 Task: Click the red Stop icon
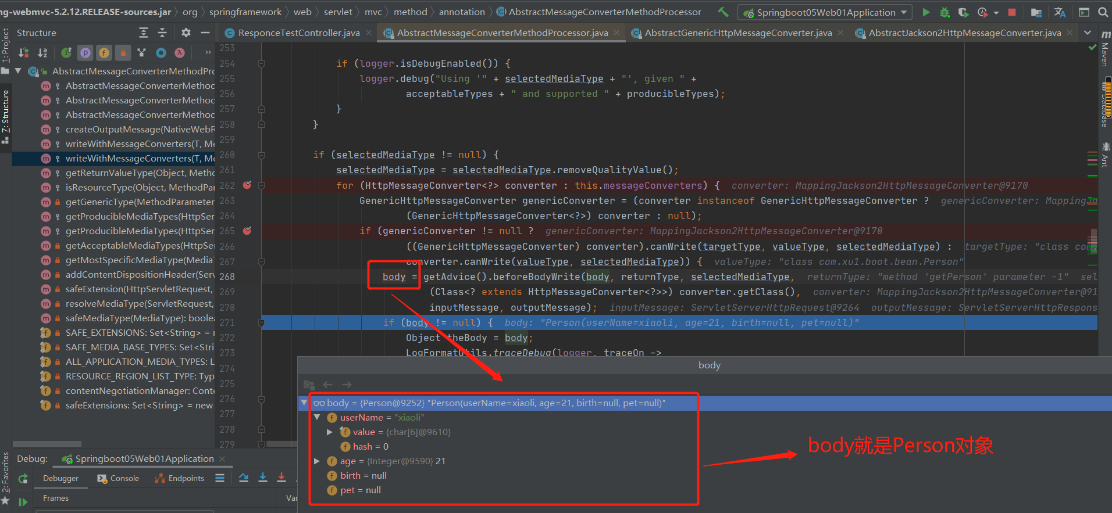pos(1012,12)
